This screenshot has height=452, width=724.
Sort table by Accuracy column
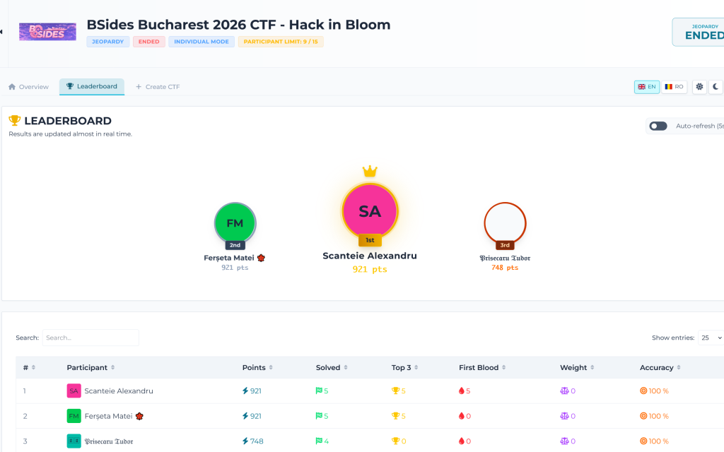pos(660,367)
